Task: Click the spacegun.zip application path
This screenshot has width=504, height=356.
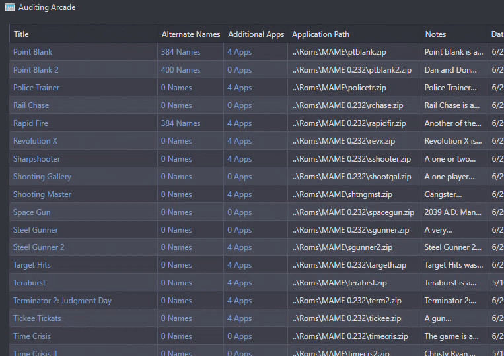Action: [x=353, y=212]
